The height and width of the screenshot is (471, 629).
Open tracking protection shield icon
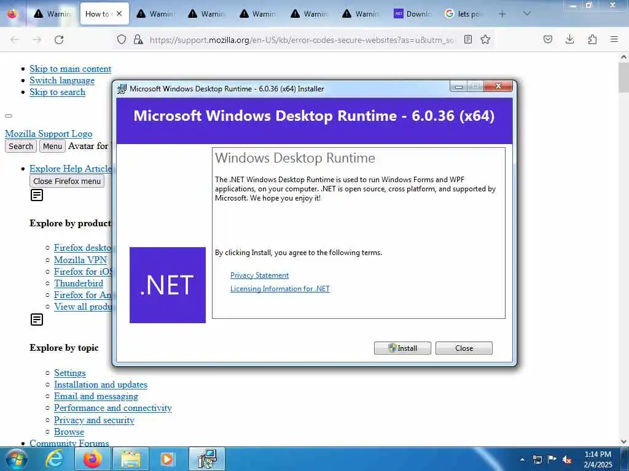(x=122, y=39)
